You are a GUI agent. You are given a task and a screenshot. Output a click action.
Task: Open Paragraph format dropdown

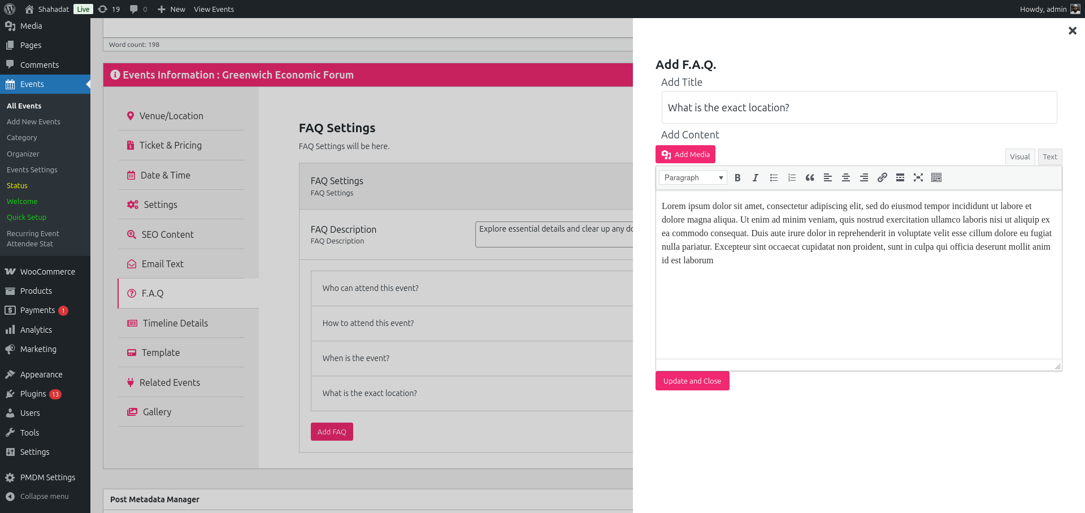(693, 177)
